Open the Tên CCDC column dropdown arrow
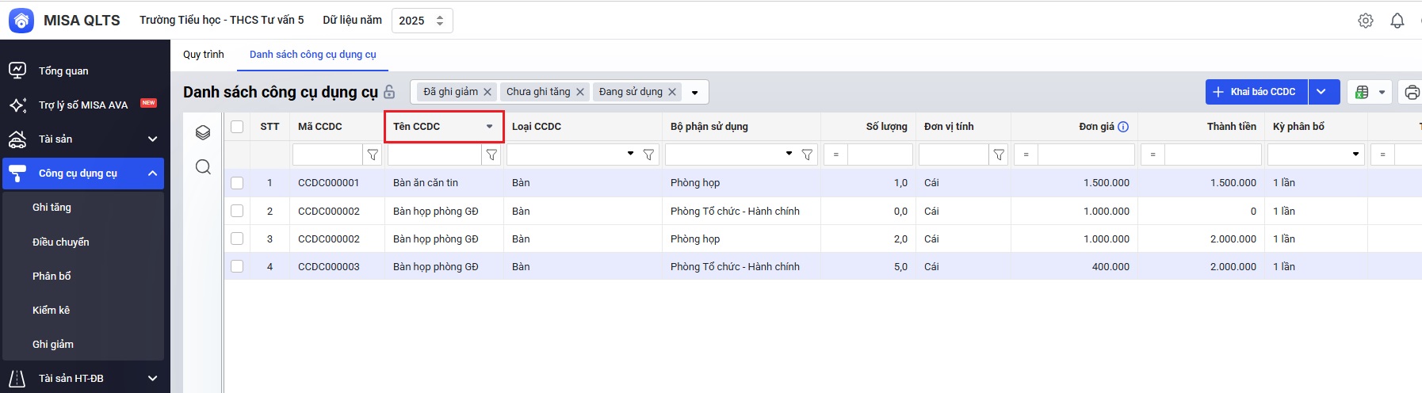Screen dimensions: 1422x393 tap(489, 127)
